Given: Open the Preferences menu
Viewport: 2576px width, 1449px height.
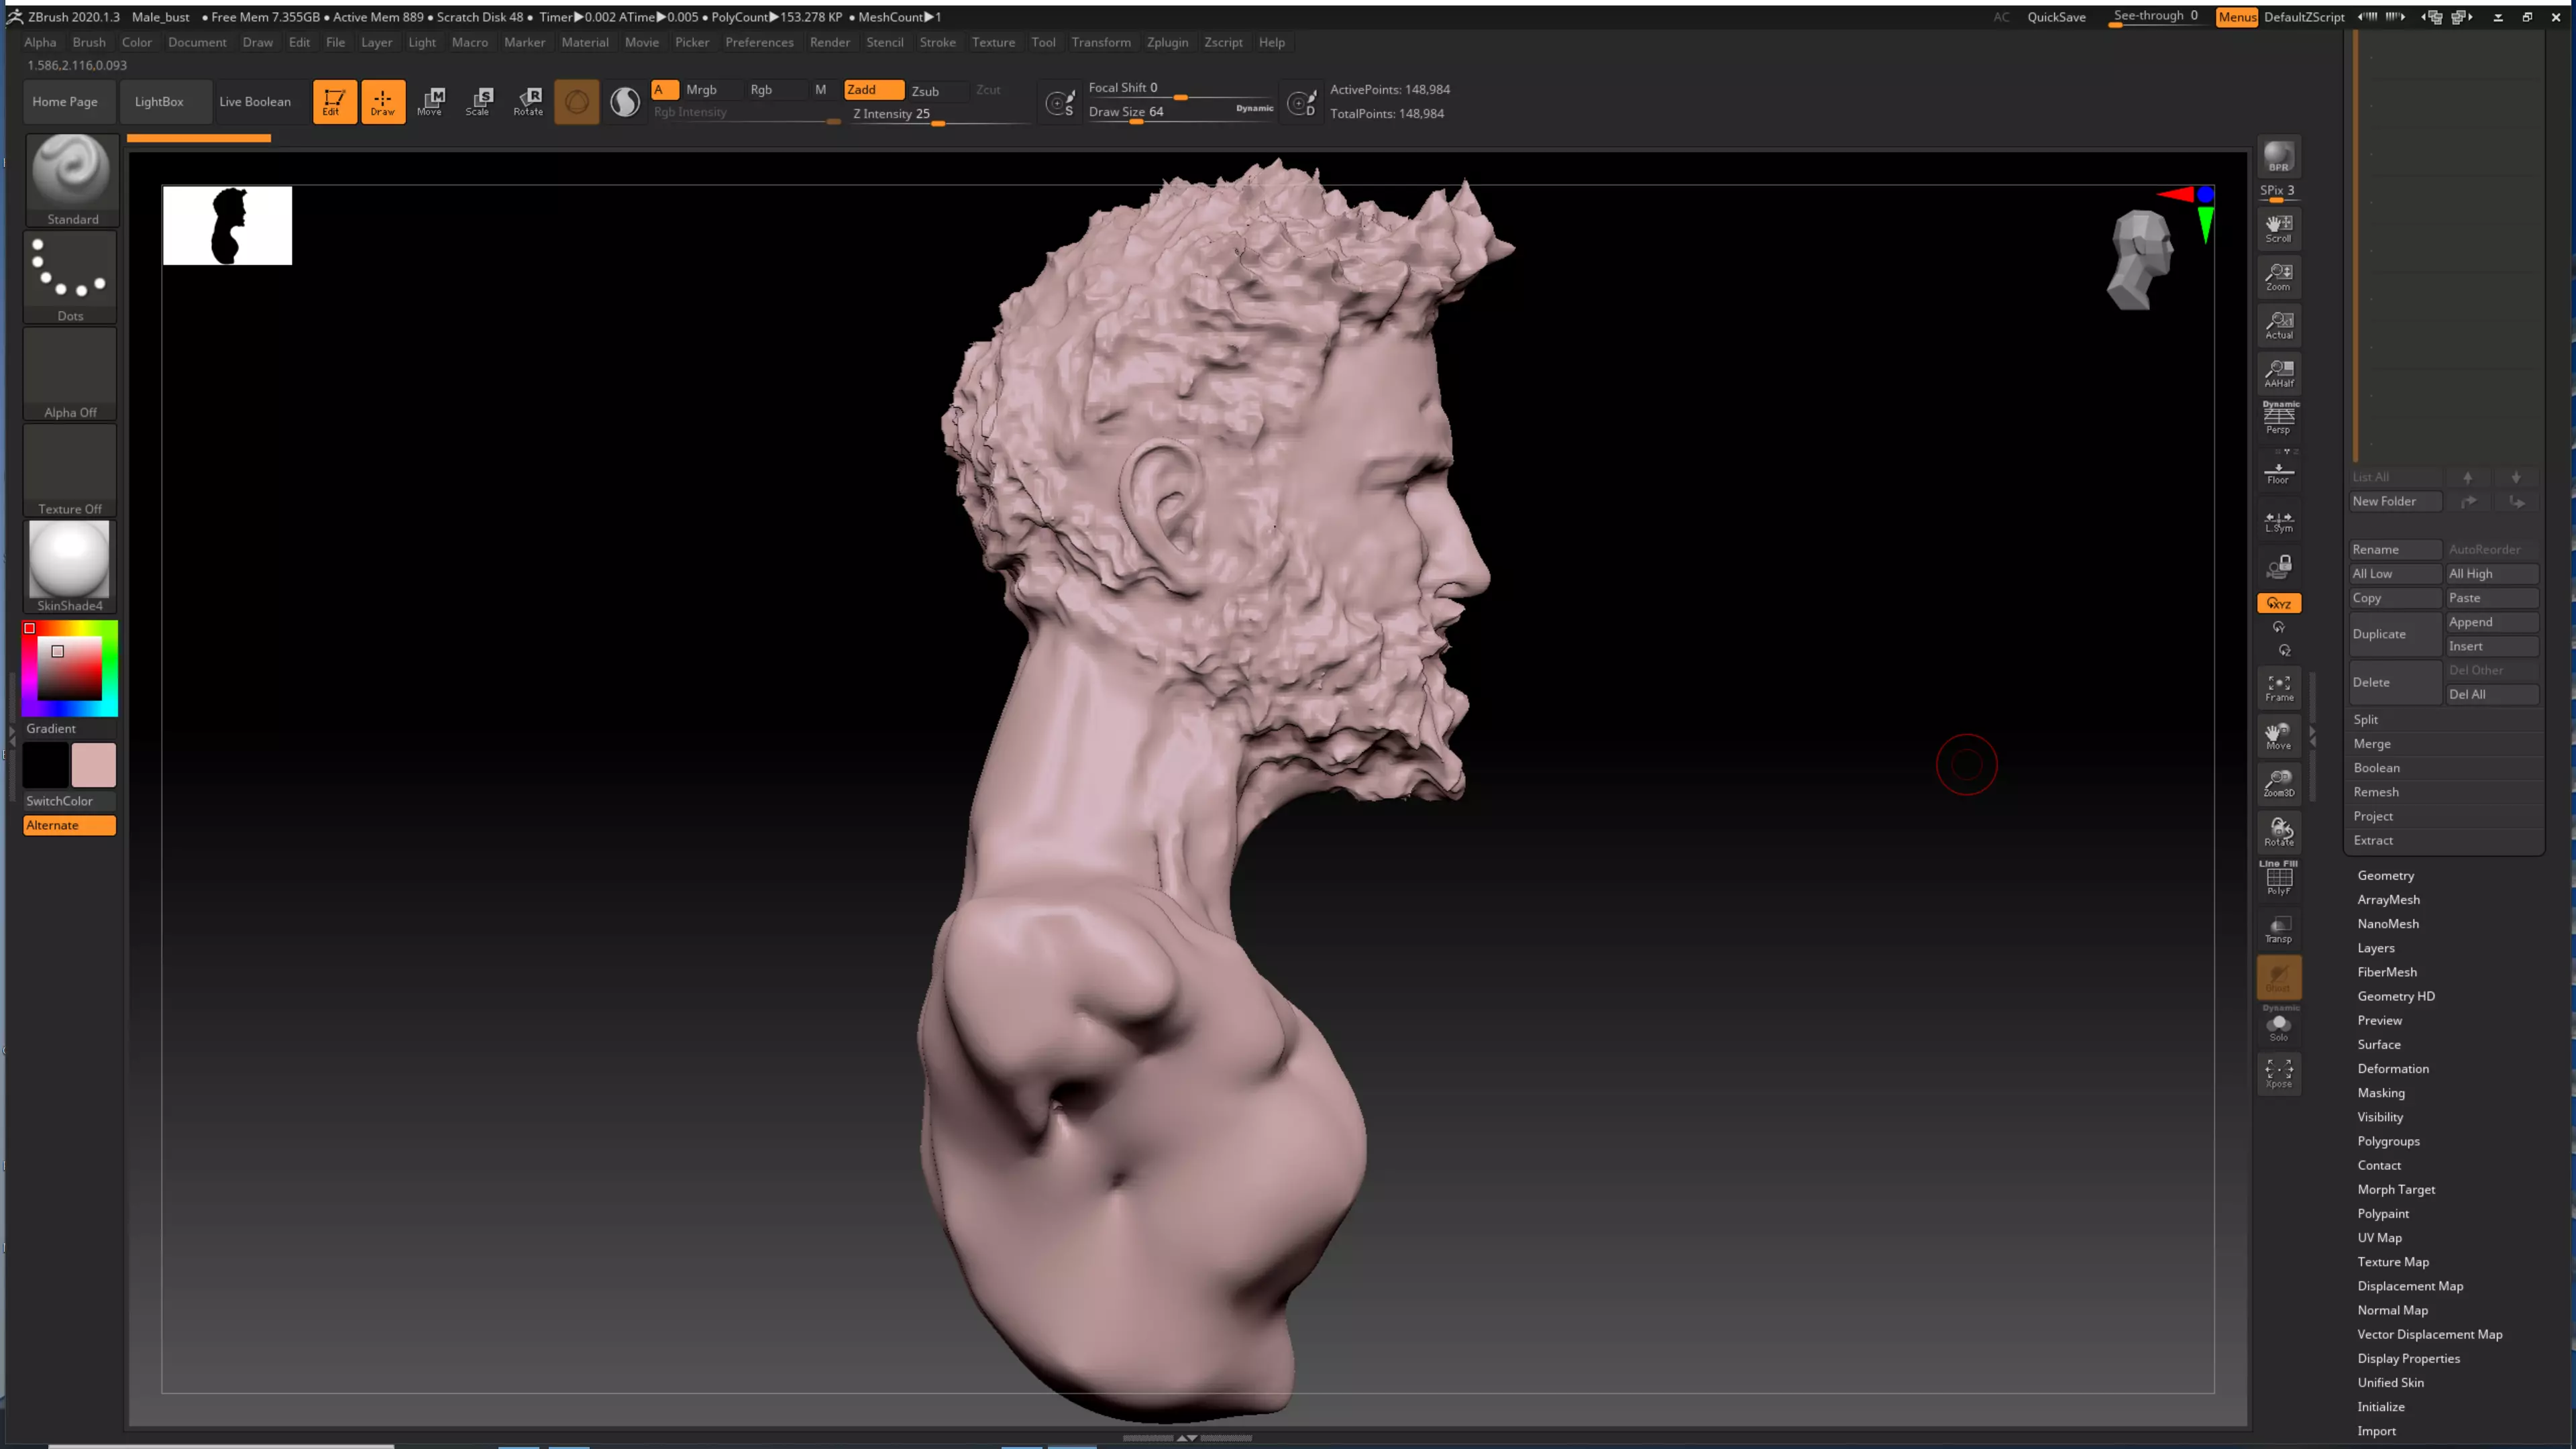Looking at the screenshot, I should click(x=759, y=42).
